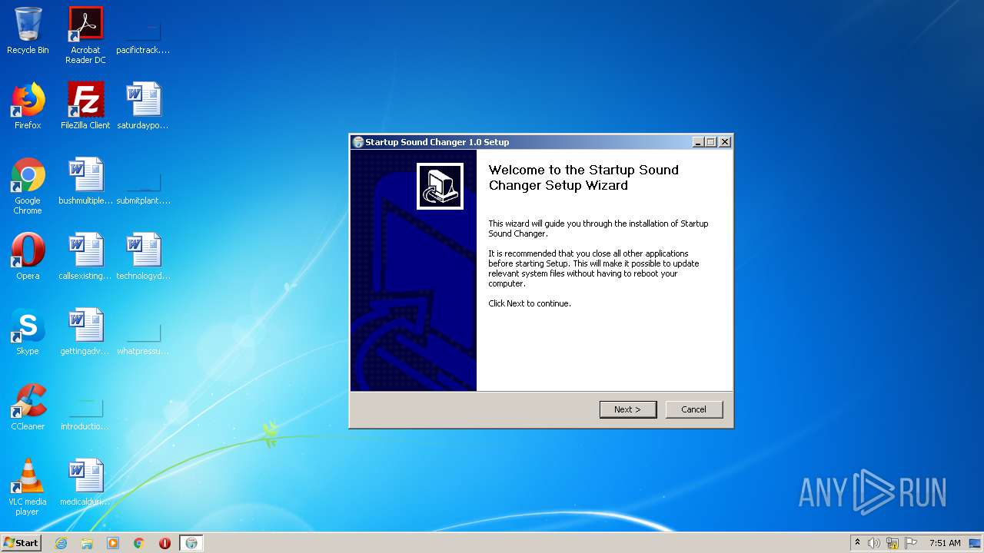Select Acrobat Reader DC desktop icon
Viewport: 984px width, 553px height.
pyautogui.click(x=85, y=35)
